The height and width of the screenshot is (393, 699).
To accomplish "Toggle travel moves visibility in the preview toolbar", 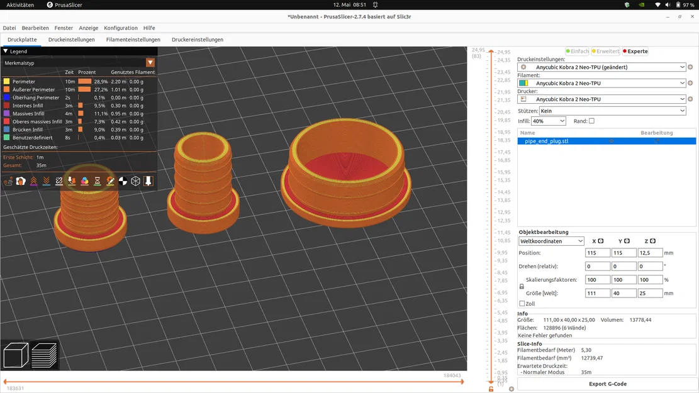I will 8,181.
